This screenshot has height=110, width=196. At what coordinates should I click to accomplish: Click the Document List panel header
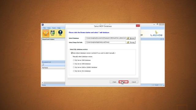[53, 62]
